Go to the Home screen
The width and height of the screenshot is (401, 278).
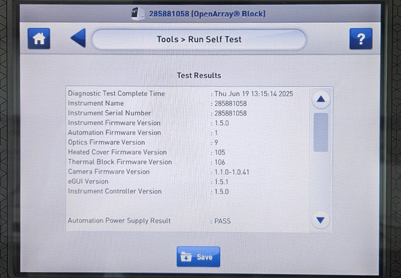[x=39, y=39]
